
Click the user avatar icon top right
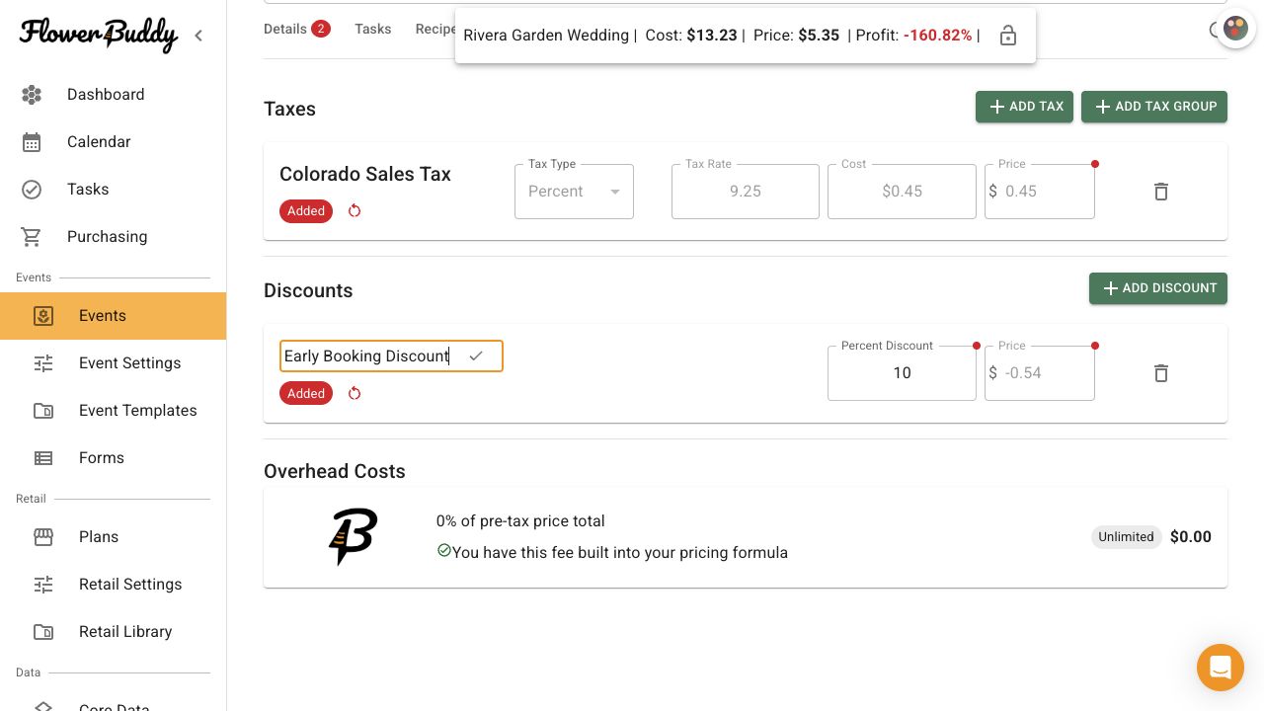[x=1235, y=29]
